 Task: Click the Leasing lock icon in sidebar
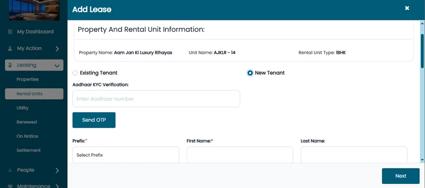tap(10, 65)
